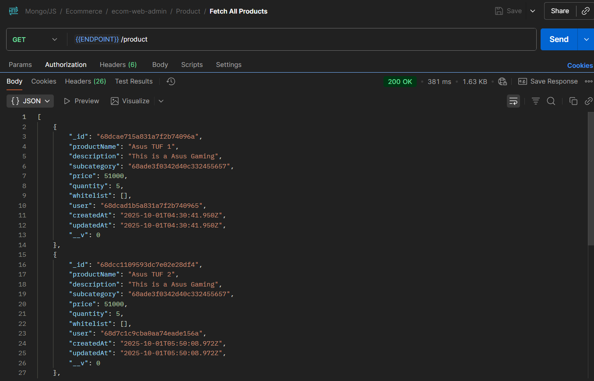Open the three-dot response options menu

tap(588, 81)
